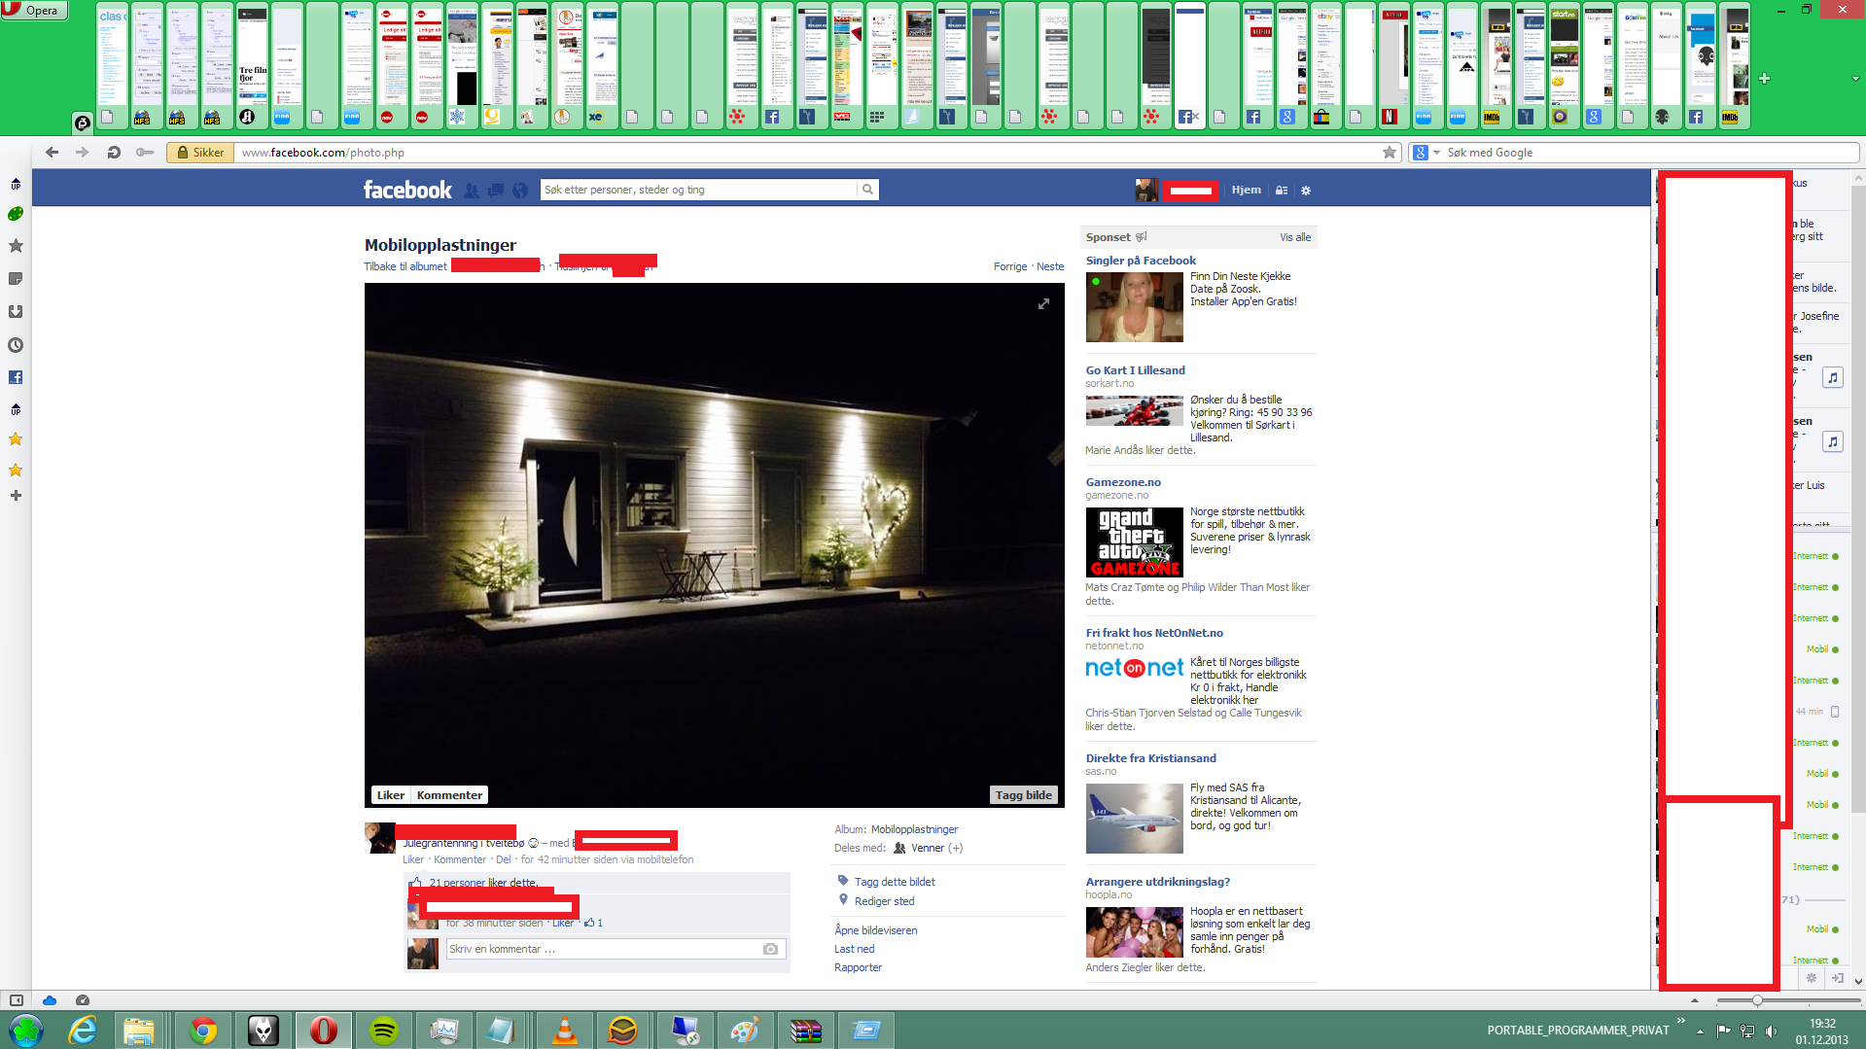1866x1049 pixels.
Task: Click the volume icon in system tray
Action: click(1771, 1032)
